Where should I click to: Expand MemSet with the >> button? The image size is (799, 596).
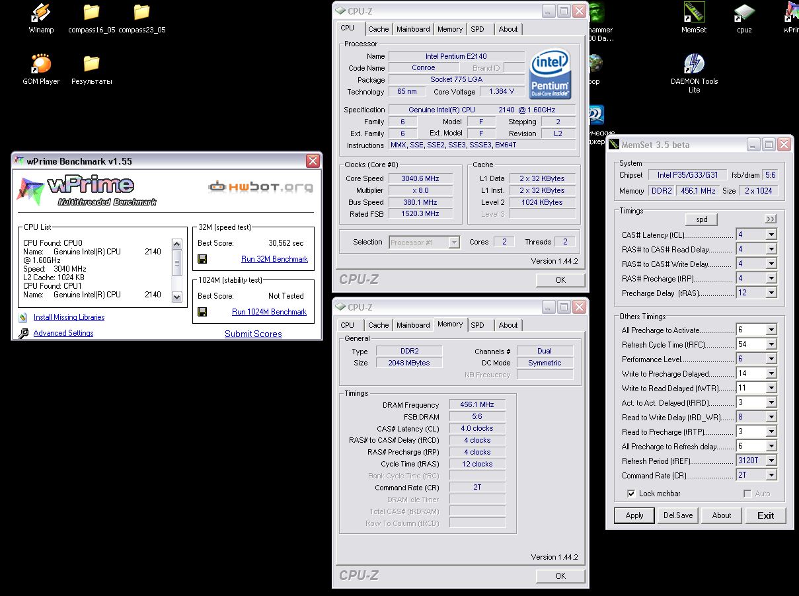pos(771,219)
